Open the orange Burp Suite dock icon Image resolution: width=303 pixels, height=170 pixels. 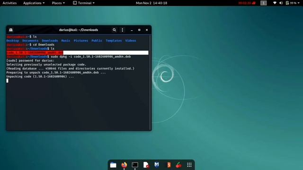169,165
